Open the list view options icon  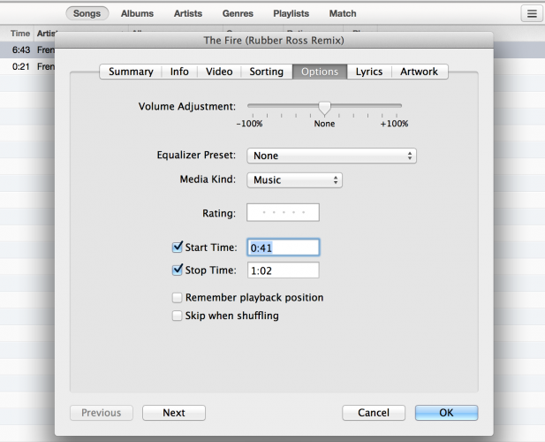point(531,13)
